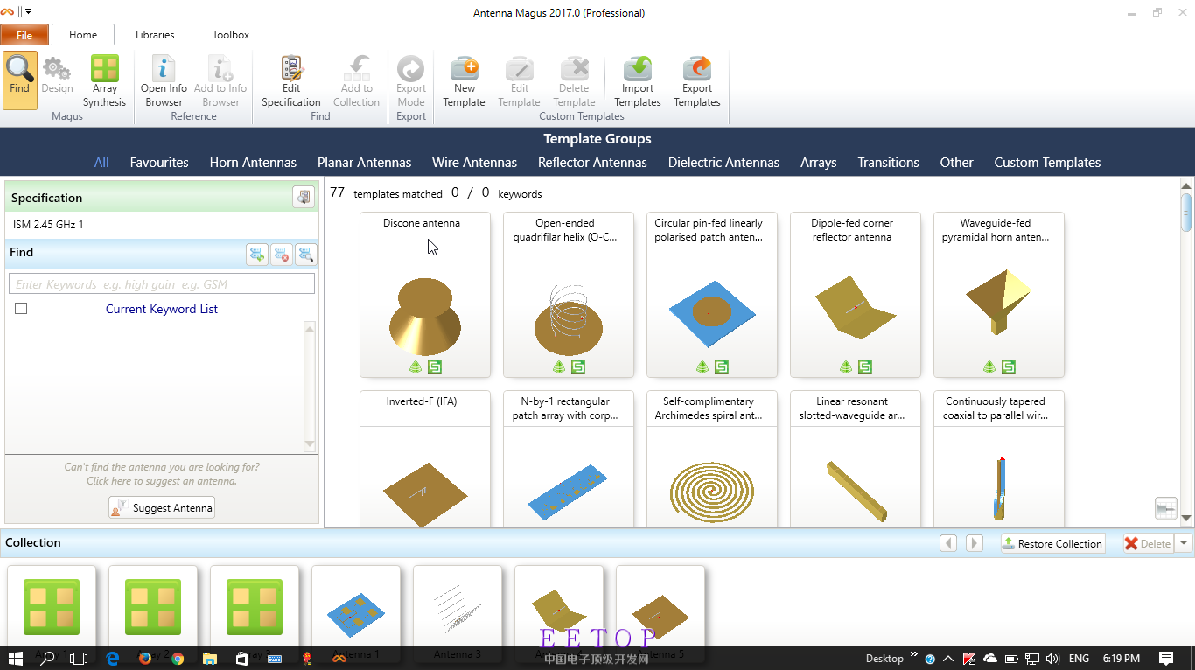Click the Delete Template icon
1195x670 pixels.
[x=575, y=68]
